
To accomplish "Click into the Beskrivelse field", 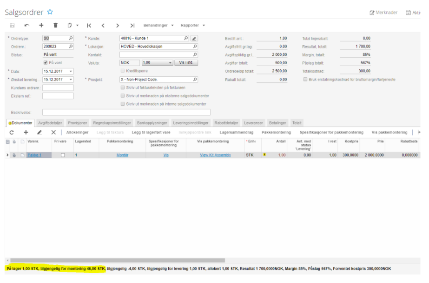I will coord(126,112).
